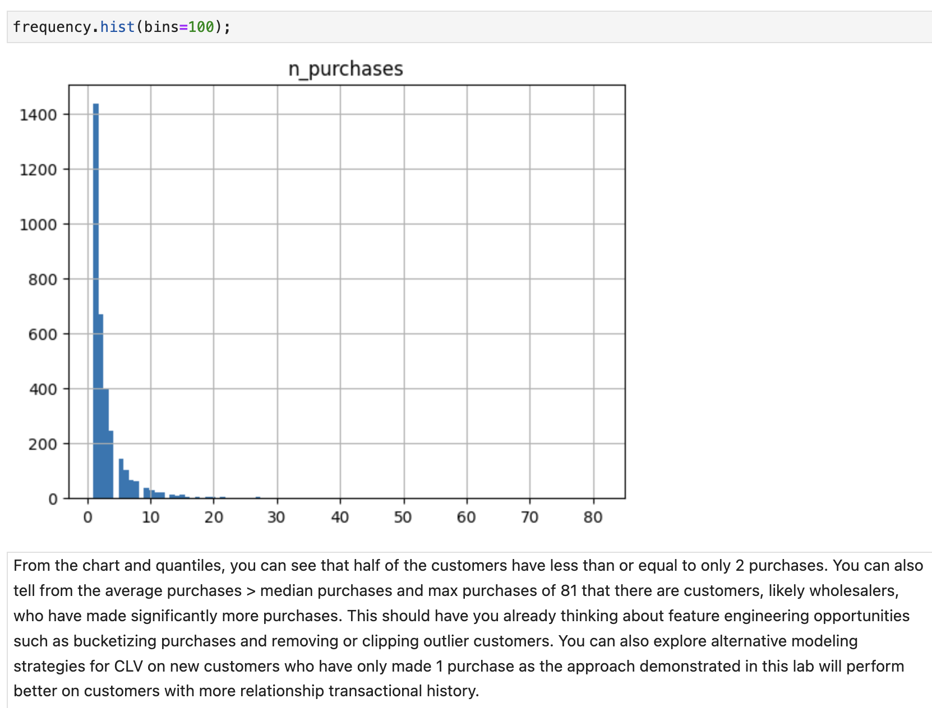Click the word 'hist' in the code
This screenshot has width=932, height=708.
tap(118, 27)
